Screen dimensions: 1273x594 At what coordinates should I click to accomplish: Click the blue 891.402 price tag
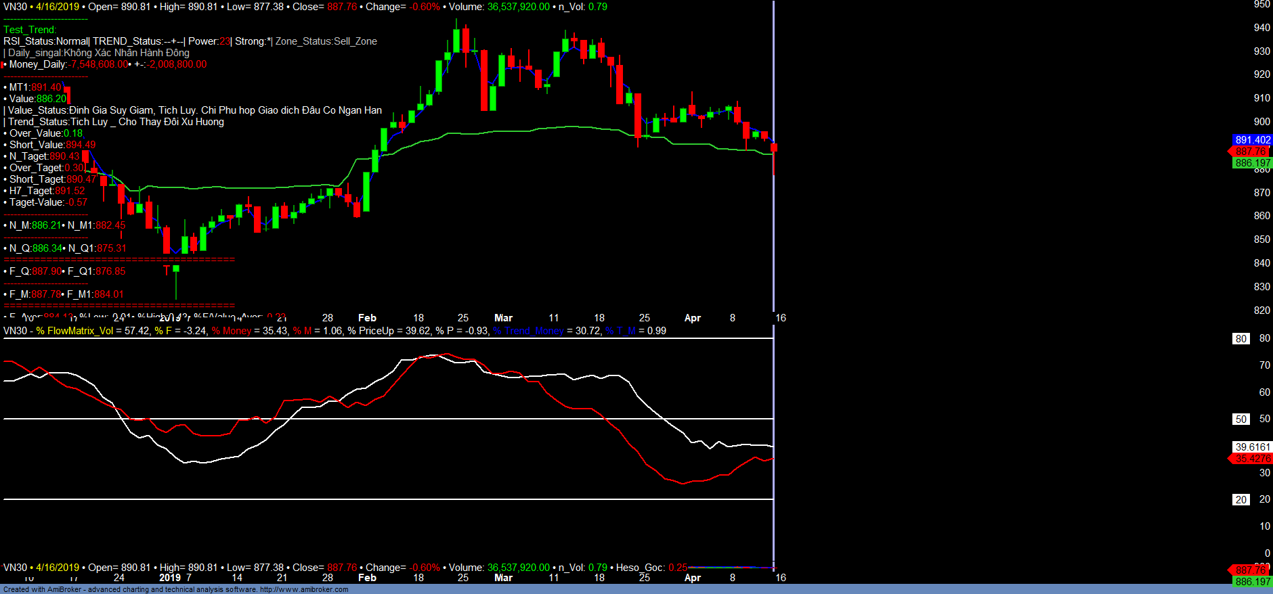pos(1252,140)
